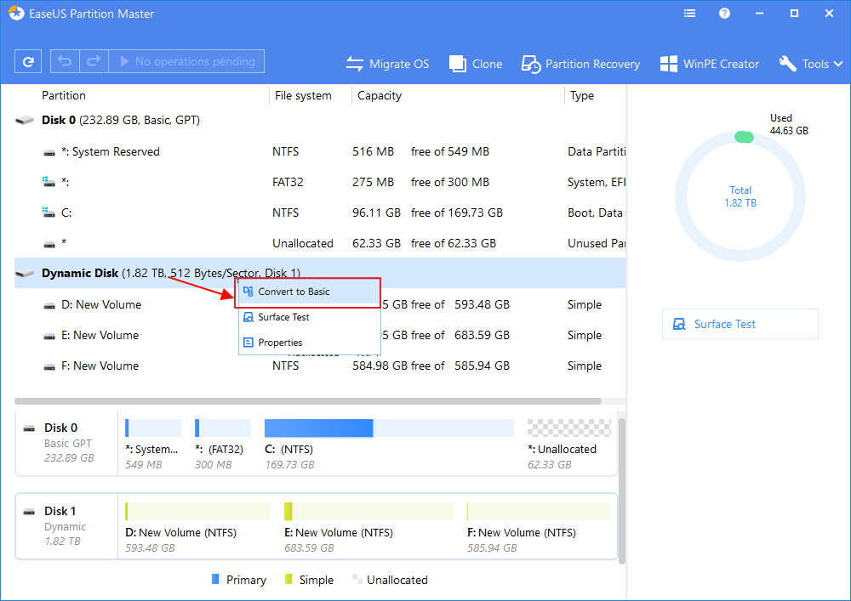Click the EaseUS Partition Master logo icon
This screenshot has width=851, height=601.
pyautogui.click(x=16, y=13)
